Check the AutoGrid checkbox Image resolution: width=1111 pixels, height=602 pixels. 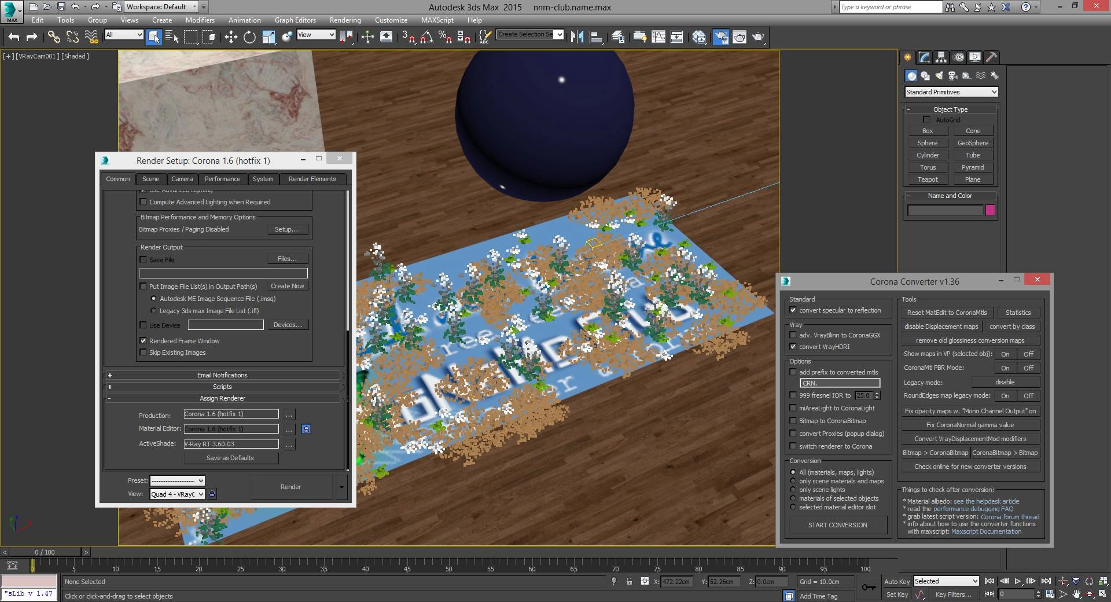pyautogui.click(x=927, y=120)
